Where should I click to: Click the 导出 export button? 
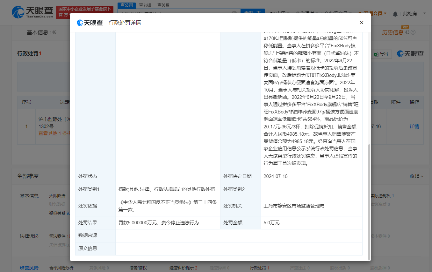coord(381,54)
